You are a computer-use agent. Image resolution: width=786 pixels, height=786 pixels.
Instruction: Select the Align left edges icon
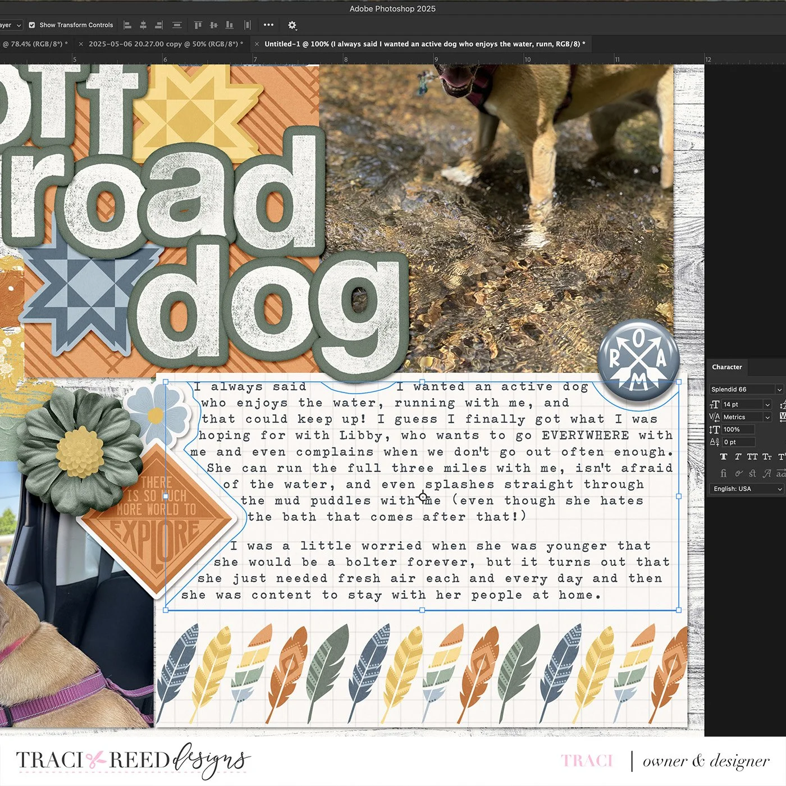coord(128,25)
